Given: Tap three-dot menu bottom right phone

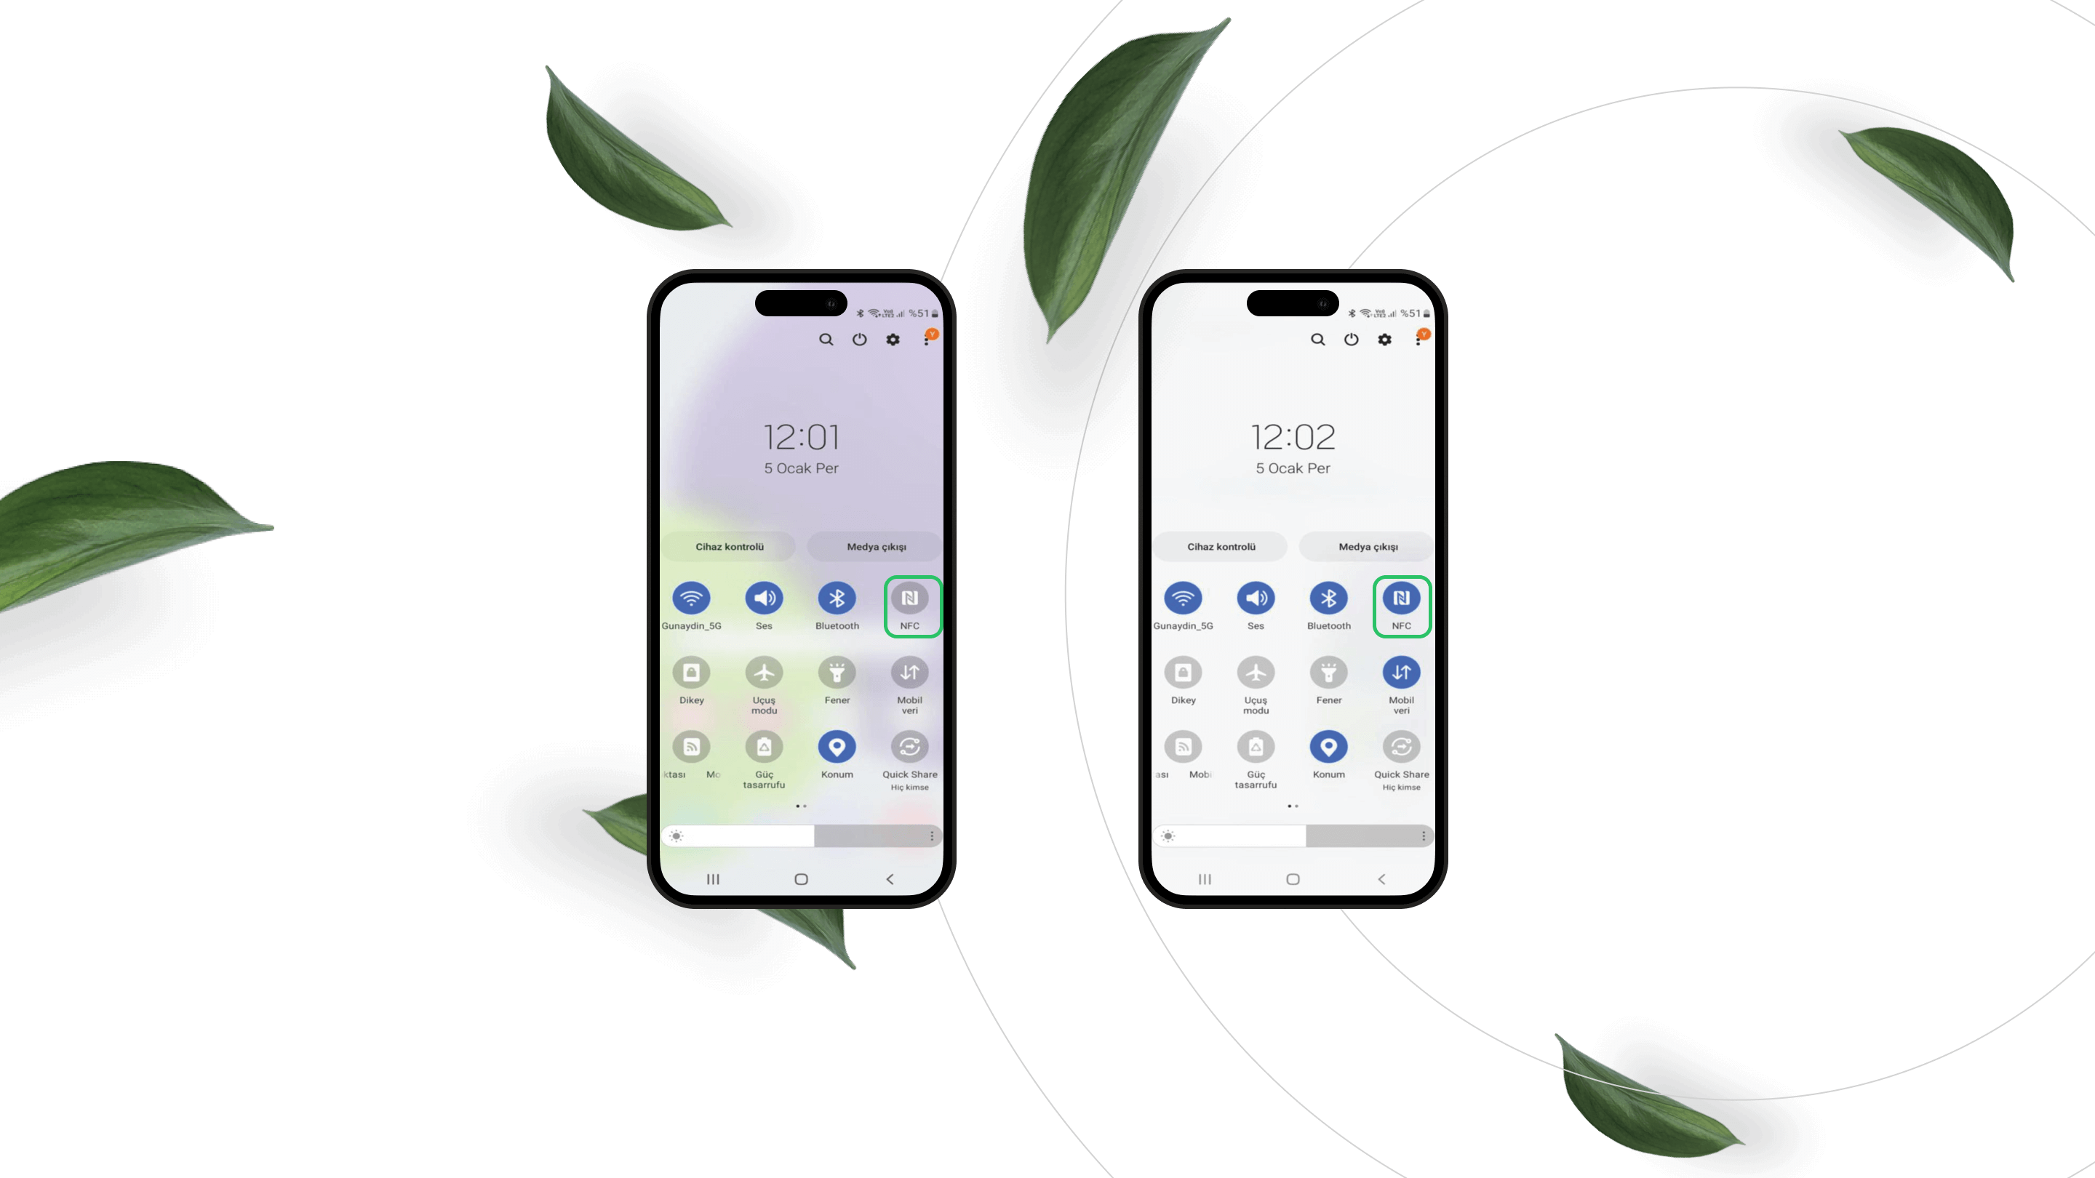Looking at the screenshot, I should [1423, 836].
